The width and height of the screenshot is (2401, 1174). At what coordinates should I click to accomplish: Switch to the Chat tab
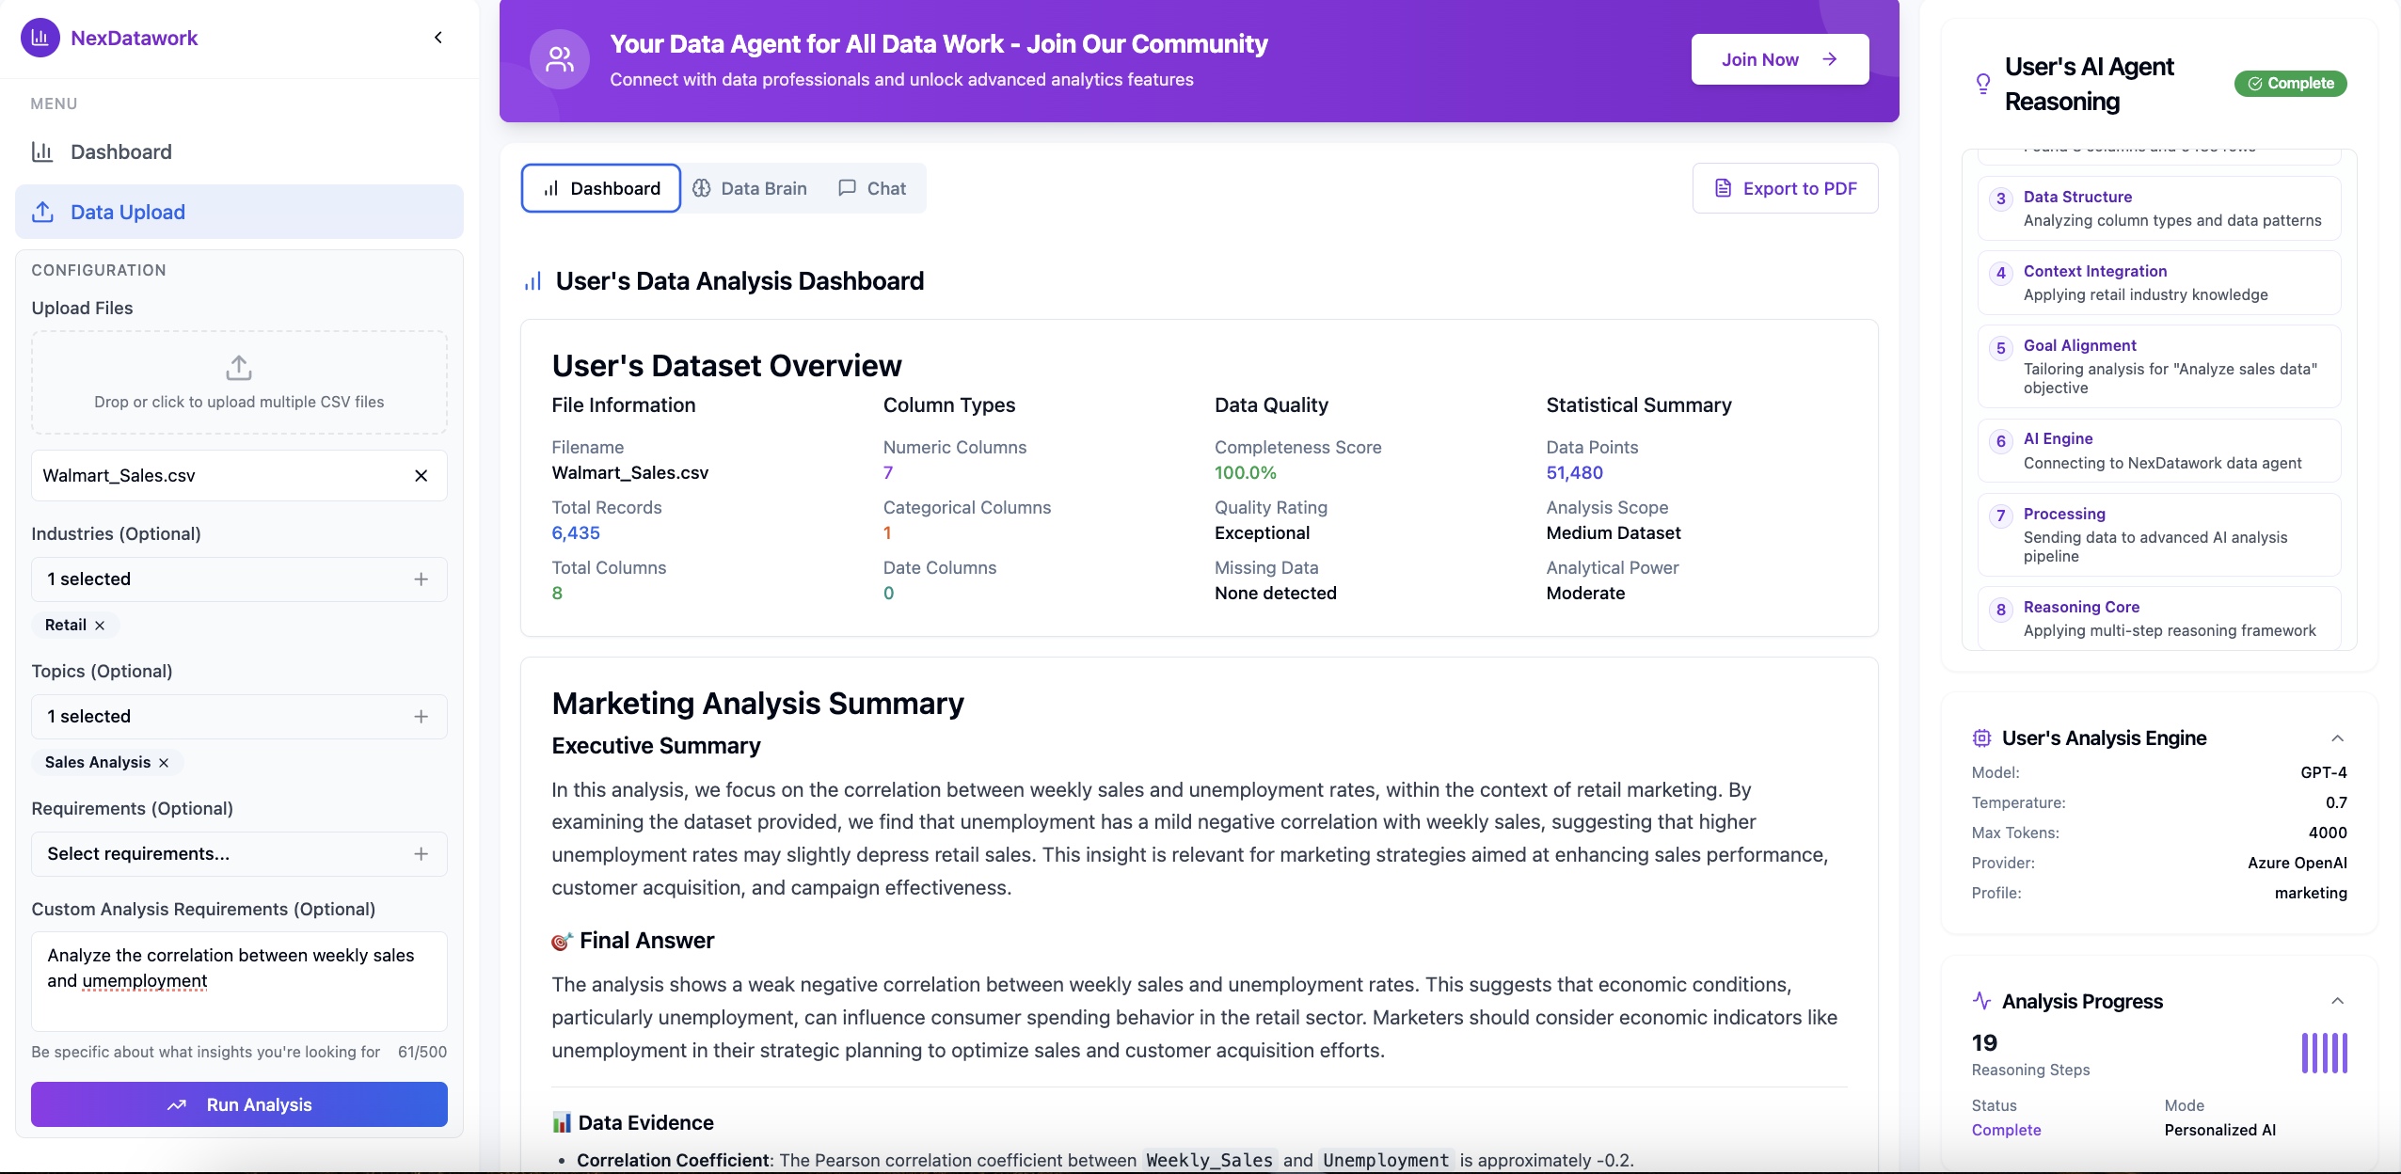click(884, 188)
